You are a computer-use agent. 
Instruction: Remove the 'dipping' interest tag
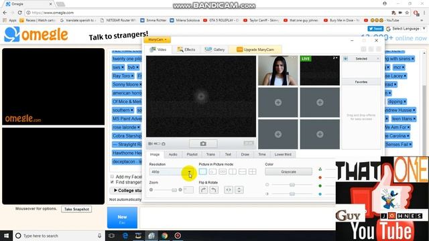tap(405, 102)
